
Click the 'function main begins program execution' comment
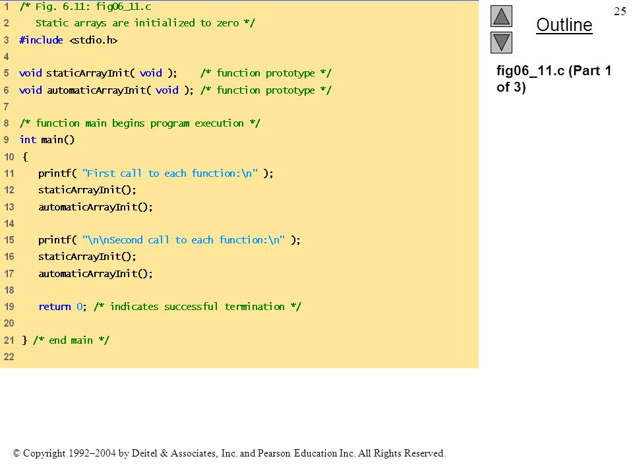pyautogui.click(x=140, y=123)
